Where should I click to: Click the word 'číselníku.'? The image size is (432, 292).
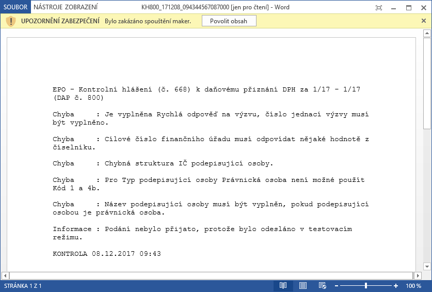74,147
